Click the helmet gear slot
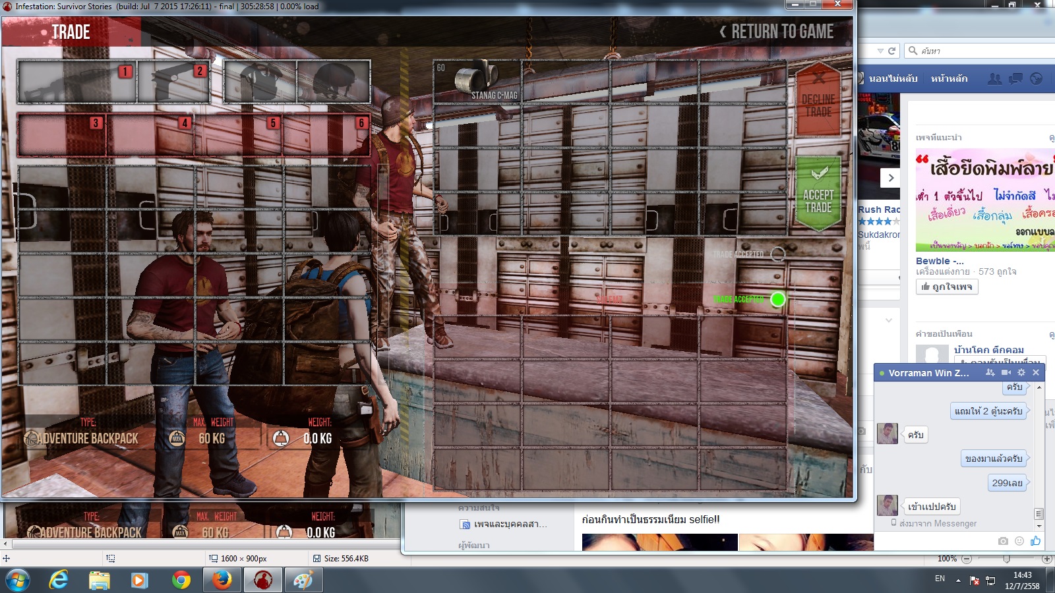The height and width of the screenshot is (593, 1055). coord(334,82)
